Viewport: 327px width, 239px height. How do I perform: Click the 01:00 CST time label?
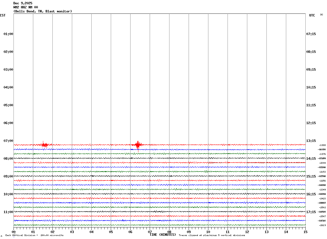[x=8, y=34]
